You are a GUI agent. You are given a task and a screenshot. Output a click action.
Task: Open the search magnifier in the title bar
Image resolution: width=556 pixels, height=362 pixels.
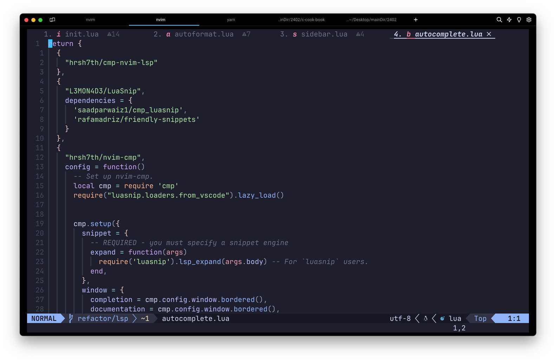click(x=499, y=20)
